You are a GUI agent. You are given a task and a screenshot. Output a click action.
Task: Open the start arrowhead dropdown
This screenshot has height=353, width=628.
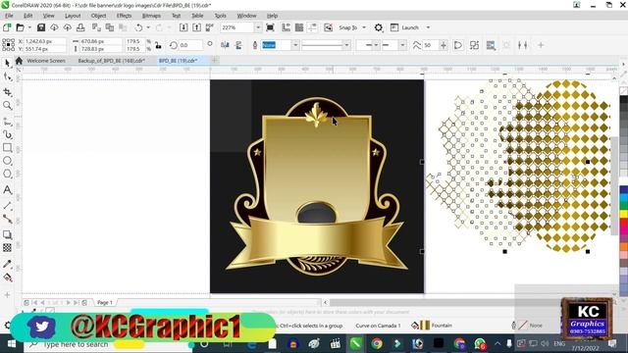point(376,45)
